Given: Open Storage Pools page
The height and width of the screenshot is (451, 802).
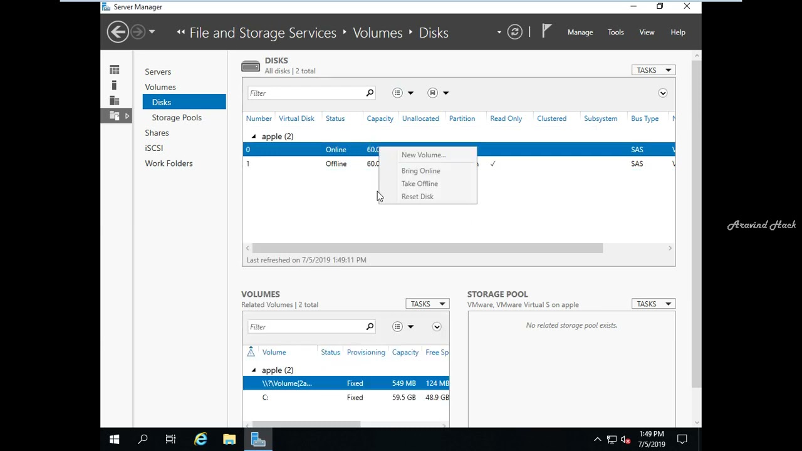Looking at the screenshot, I should (x=177, y=118).
